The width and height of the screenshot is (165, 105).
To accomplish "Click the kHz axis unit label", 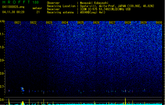I will (2, 21).
